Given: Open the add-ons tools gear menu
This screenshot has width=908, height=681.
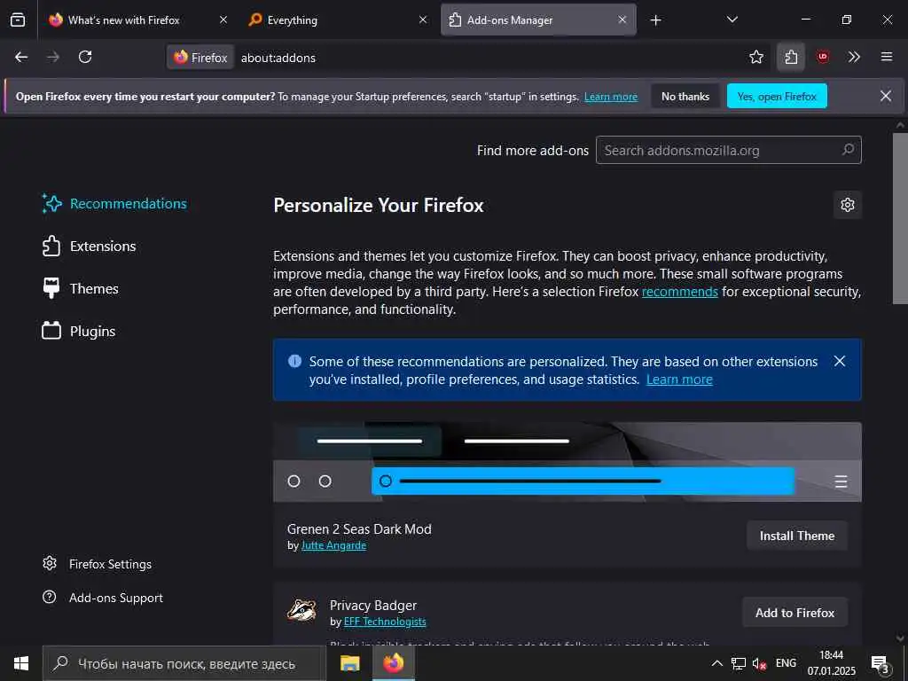Looking at the screenshot, I should click(x=847, y=205).
